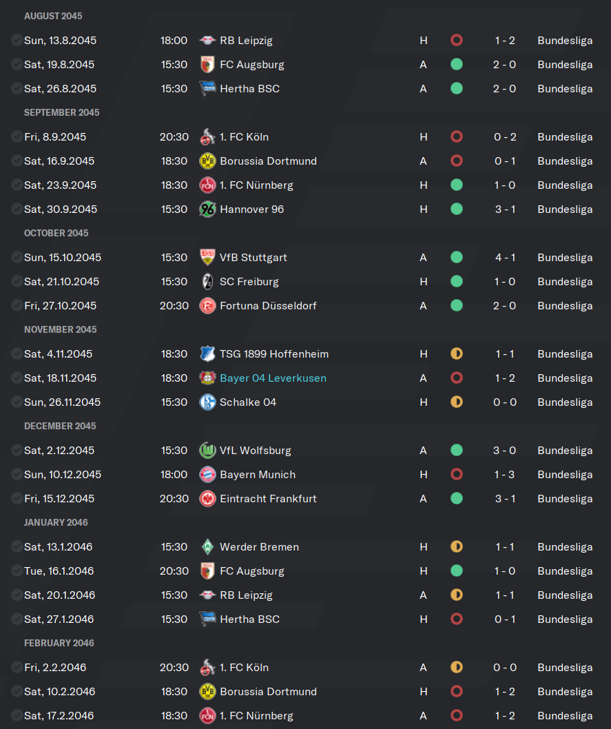Click the VfL Wolfsburg logo
This screenshot has height=729, width=611.
click(x=207, y=450)
